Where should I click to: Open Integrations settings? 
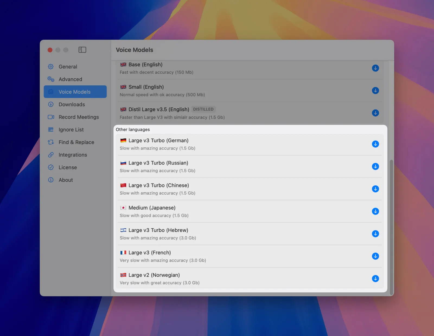click(x=75, y=155)
